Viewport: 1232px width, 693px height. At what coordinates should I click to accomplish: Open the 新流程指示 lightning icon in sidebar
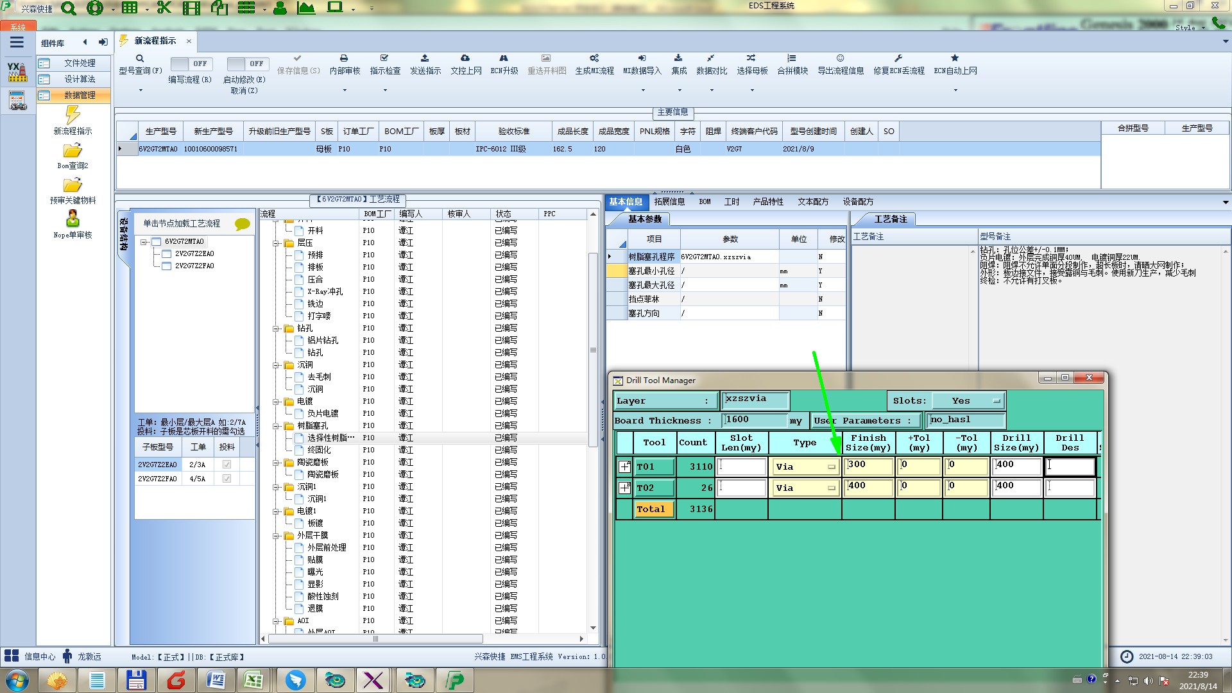pos(73,116)
